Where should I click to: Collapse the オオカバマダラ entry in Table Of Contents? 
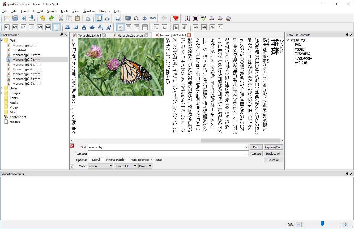tap(288, 40)
